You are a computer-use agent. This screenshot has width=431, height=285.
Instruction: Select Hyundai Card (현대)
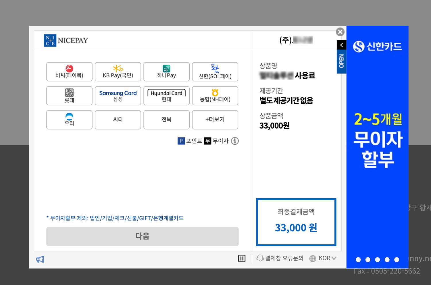[166, 96]
